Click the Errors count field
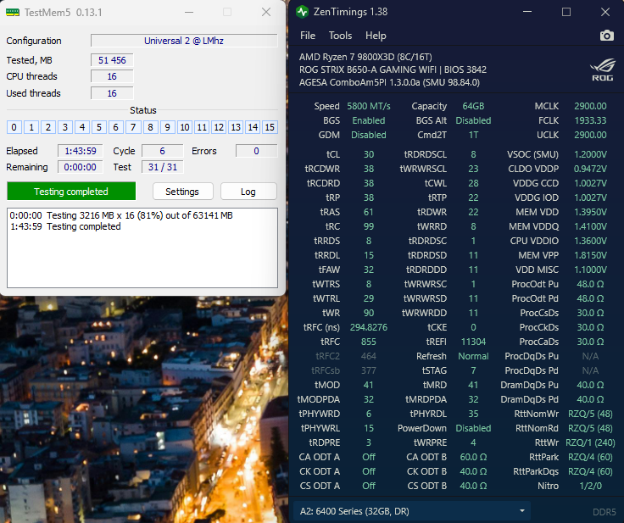 (x=259, y=151)
